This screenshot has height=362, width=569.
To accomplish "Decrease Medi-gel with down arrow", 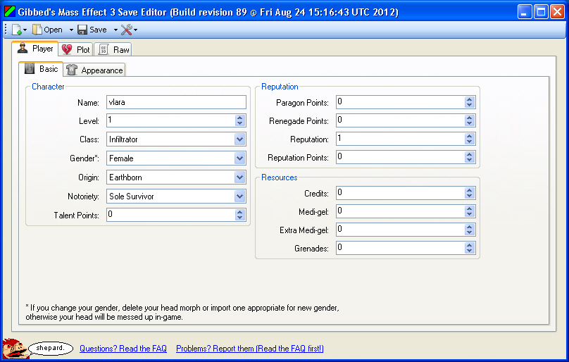I will tap(470, 214).
